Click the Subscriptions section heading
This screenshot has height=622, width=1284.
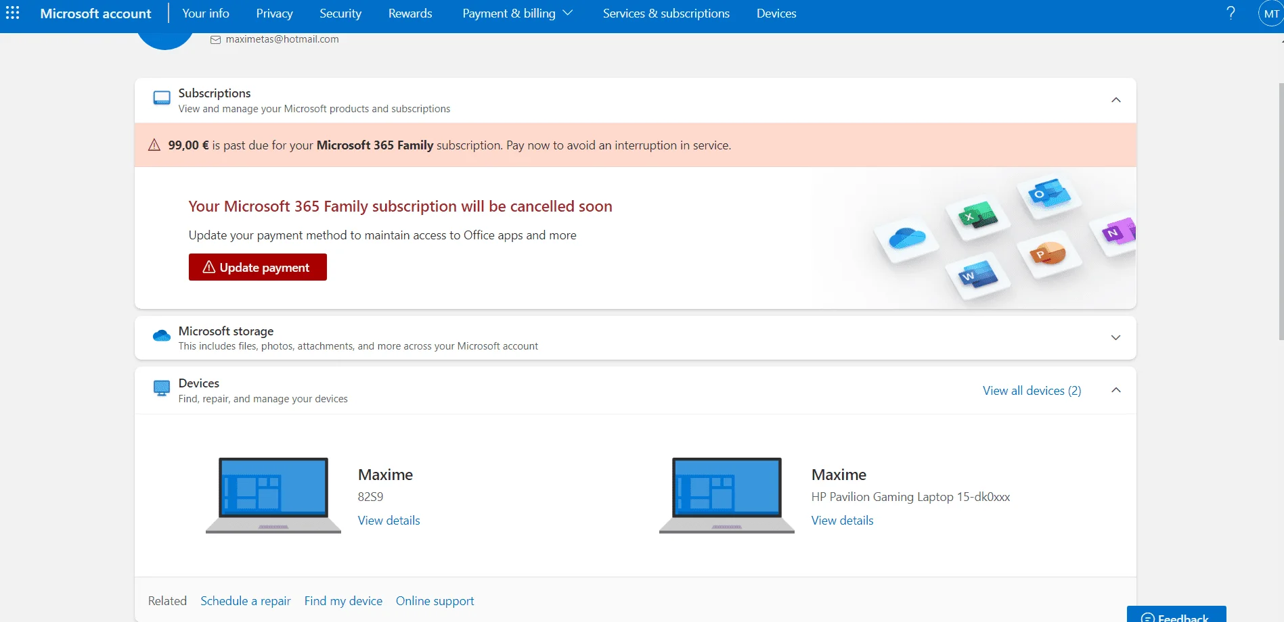coord(215,93)
